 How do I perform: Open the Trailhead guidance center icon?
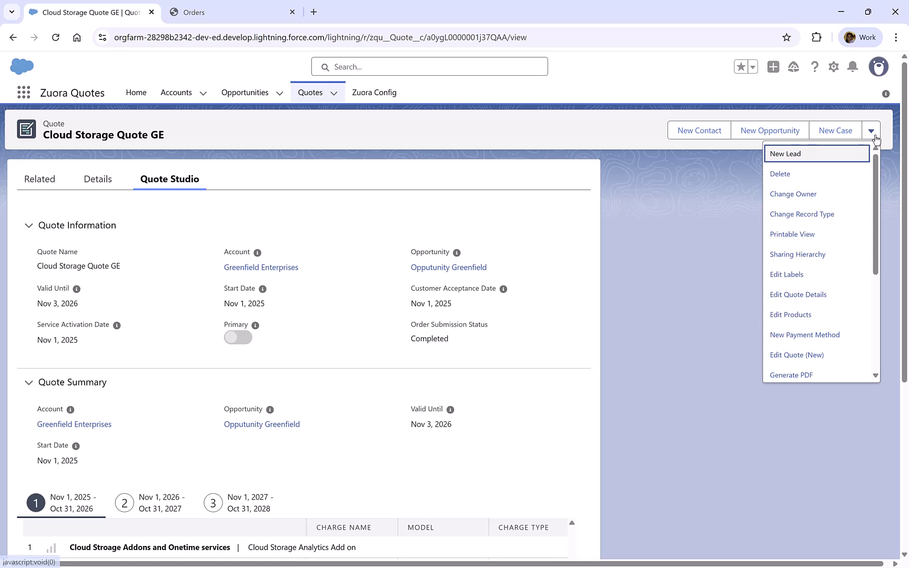coord(794,67)
